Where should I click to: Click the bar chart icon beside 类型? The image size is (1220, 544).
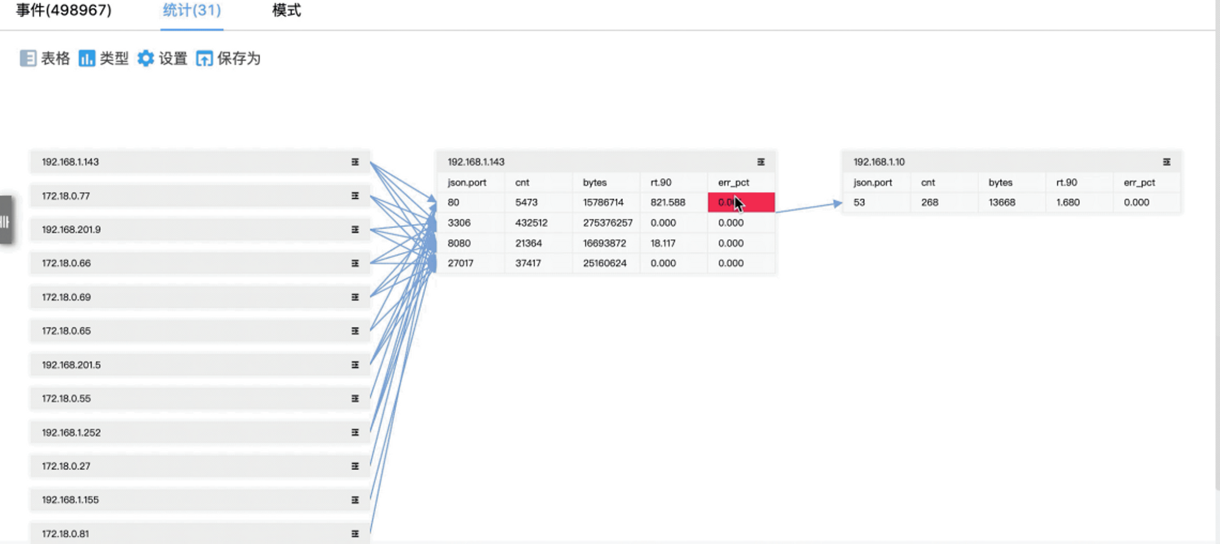point(87,59)
